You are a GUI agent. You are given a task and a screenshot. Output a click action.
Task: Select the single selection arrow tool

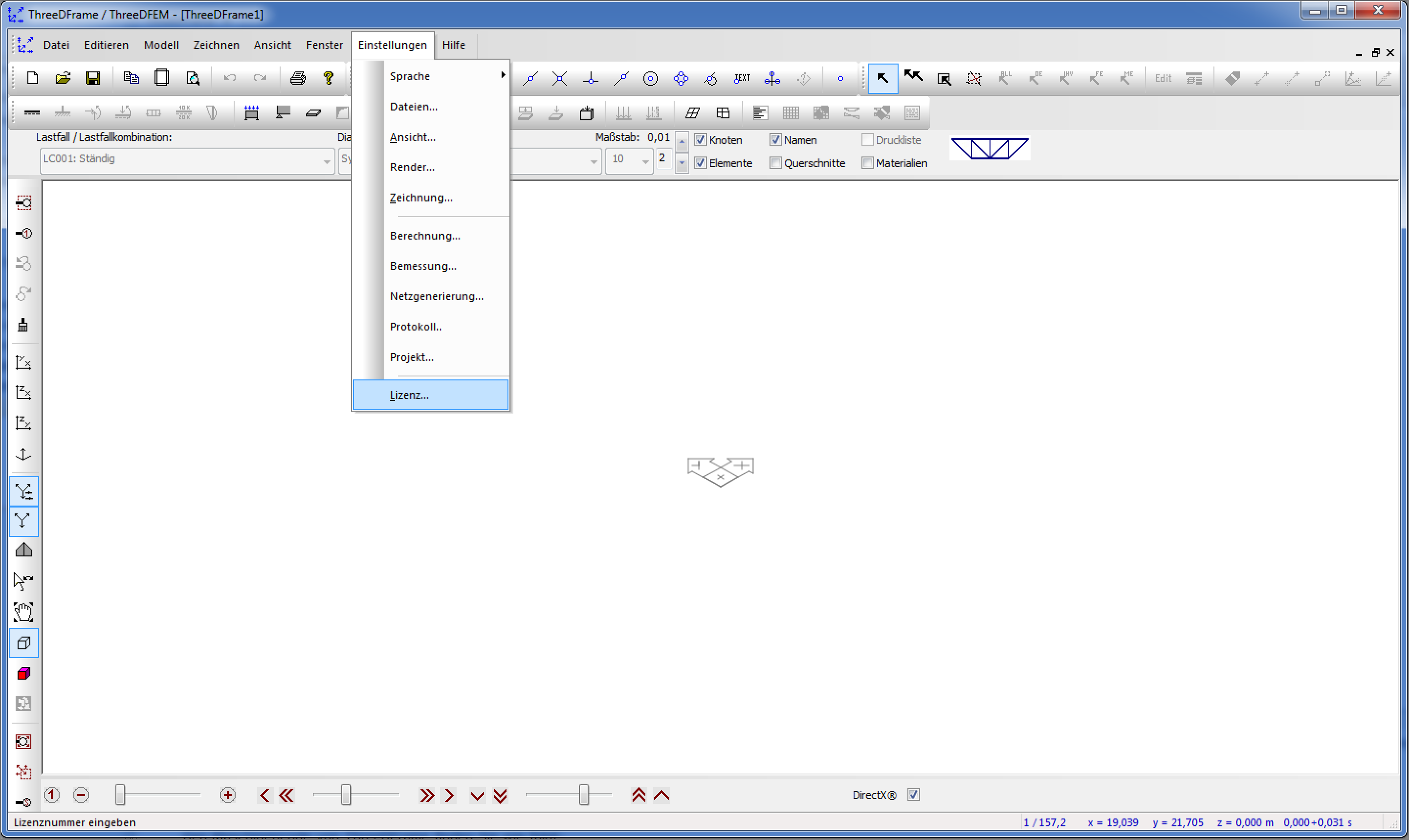[883, 78]
